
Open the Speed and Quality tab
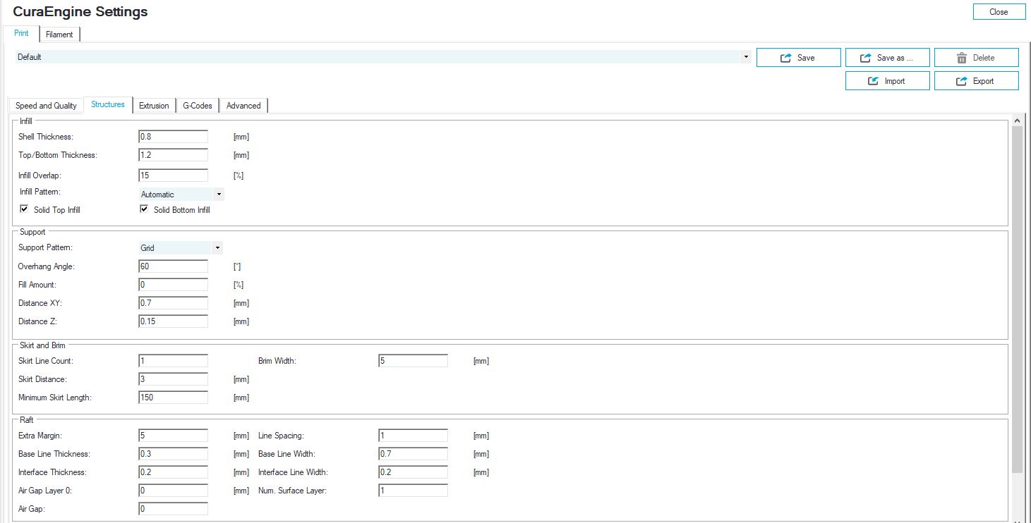46,106
